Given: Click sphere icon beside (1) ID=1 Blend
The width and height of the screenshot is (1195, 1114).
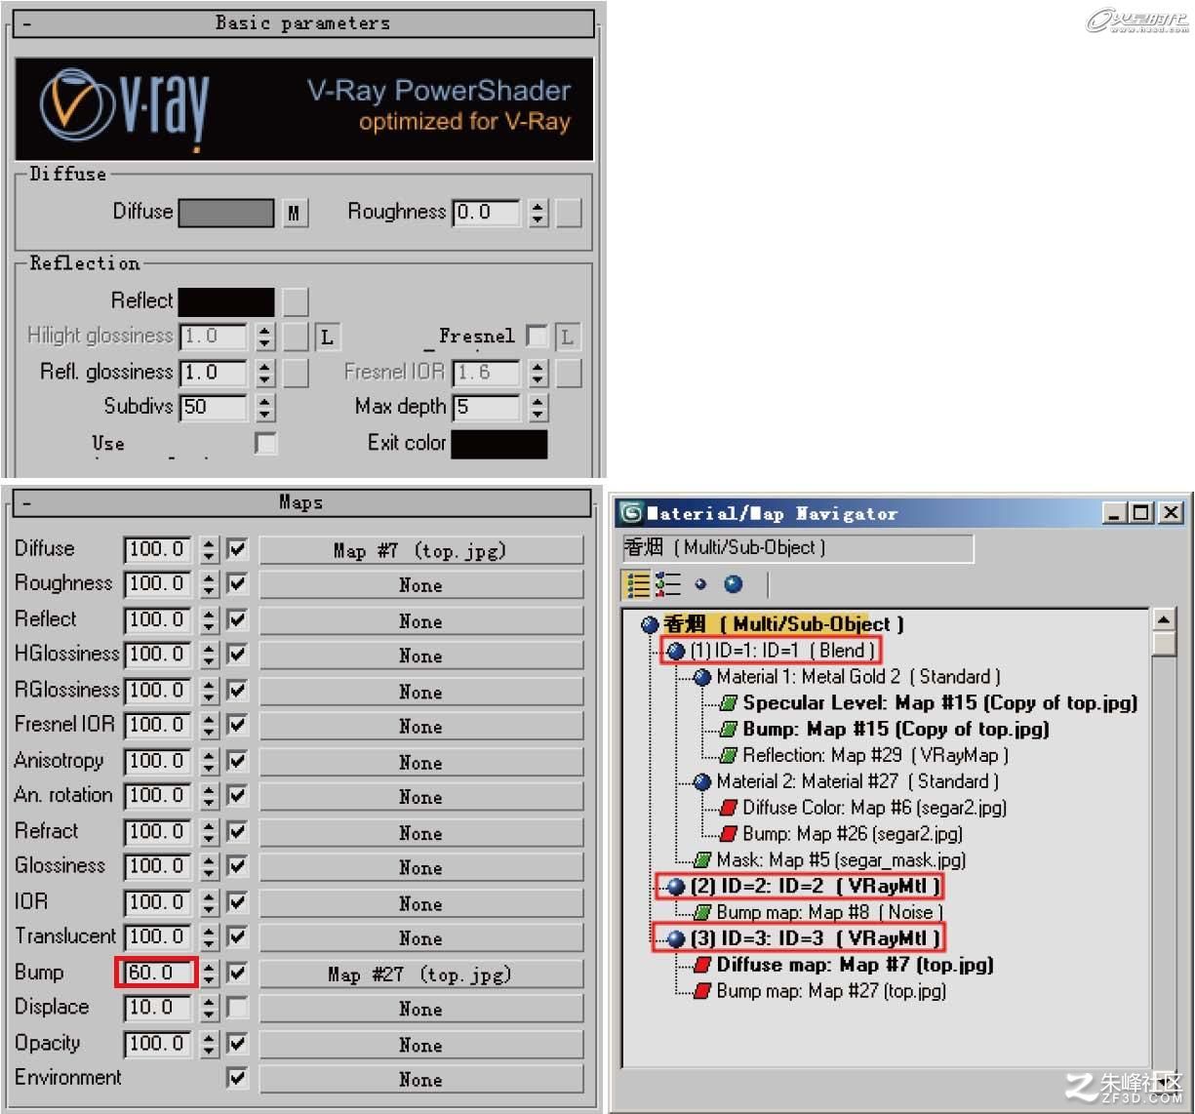Looking at the screenshot, I should pos(676,651).
